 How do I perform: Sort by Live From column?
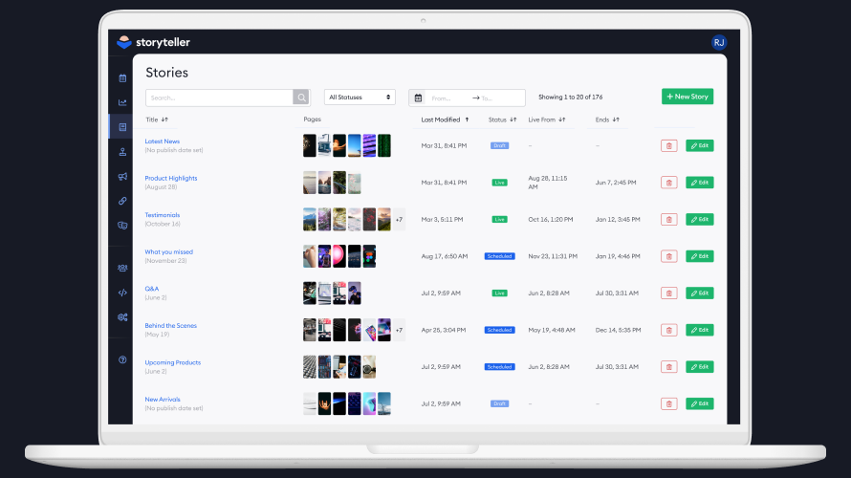click(x=547, y=119)
